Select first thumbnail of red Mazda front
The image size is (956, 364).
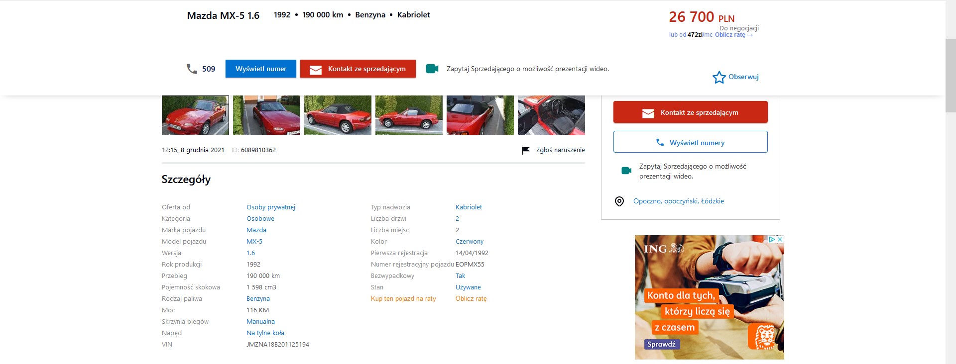[x=195, y=115]
